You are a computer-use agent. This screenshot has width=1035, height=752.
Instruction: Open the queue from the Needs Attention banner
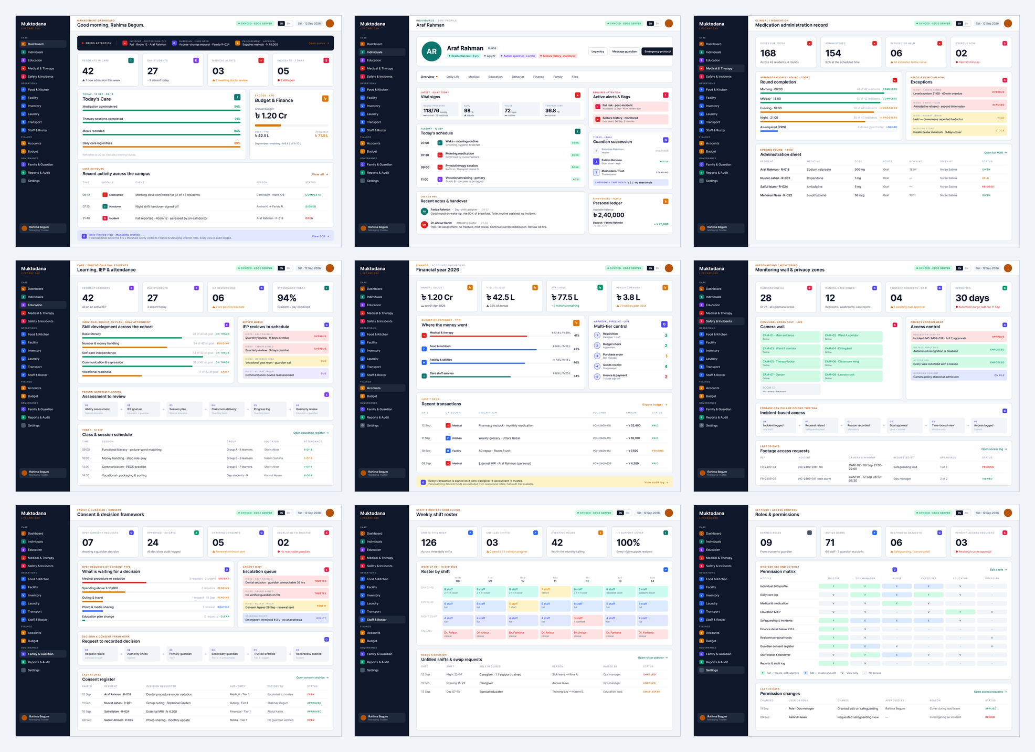click(x=319, y=43)
